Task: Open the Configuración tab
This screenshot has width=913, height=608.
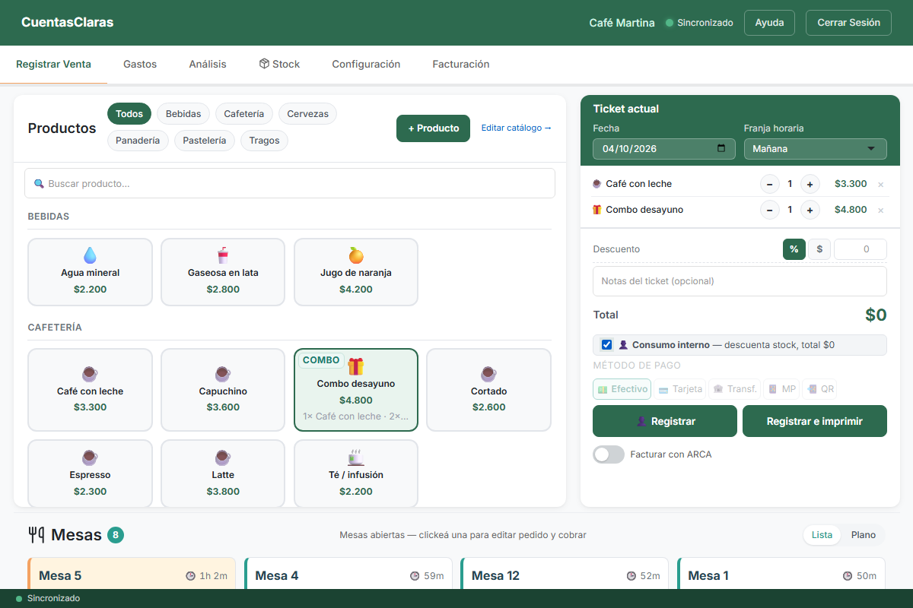Action: [x=366, y=65]
